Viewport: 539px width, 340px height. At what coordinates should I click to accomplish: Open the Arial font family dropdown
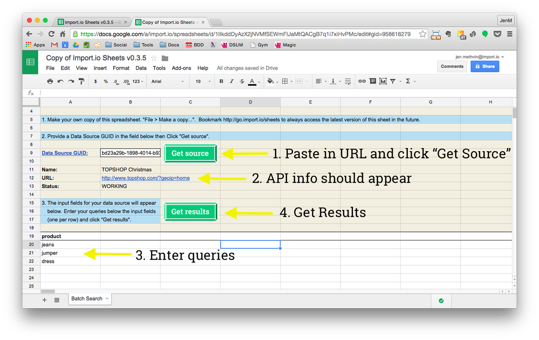point(168,82)
